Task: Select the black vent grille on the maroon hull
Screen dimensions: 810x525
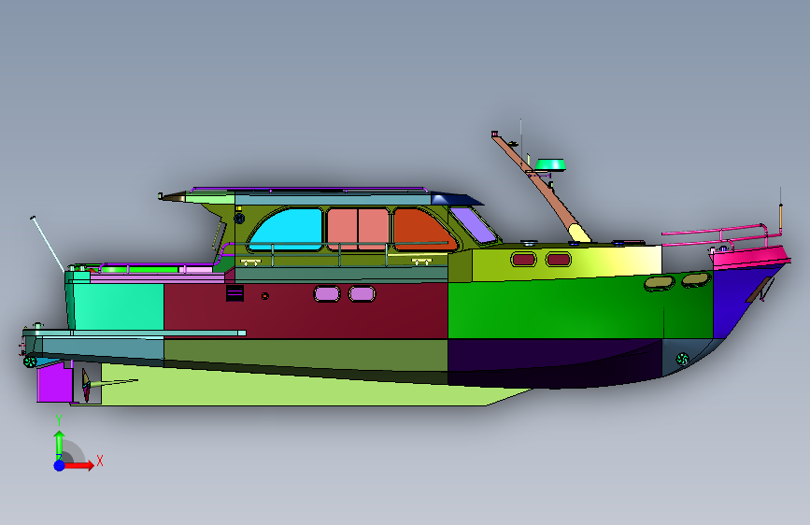Action: [234, 293]
